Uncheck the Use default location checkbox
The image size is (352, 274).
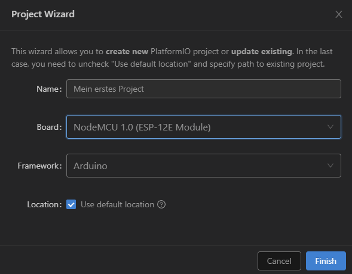[71, 204]
